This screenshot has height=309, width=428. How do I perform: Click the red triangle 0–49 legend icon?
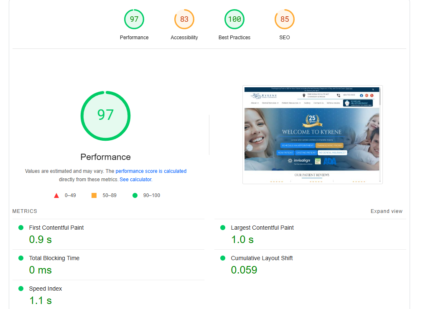(56, 195)
